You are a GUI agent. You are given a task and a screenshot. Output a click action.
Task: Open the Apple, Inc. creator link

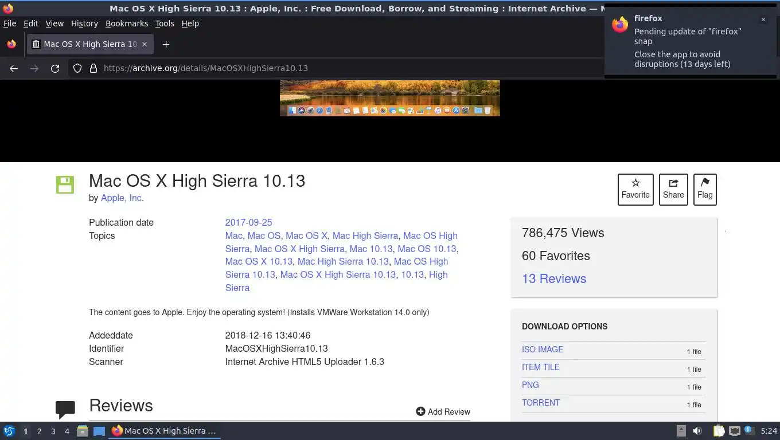[122, 198]
